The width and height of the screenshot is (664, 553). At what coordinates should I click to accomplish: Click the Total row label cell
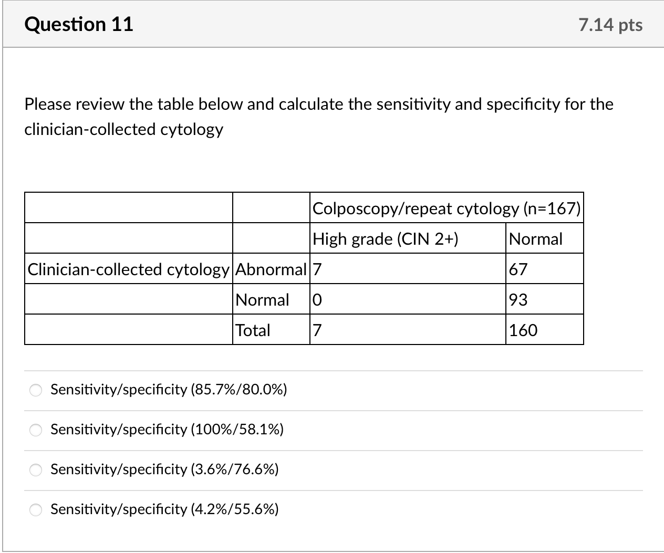[253, 330]
